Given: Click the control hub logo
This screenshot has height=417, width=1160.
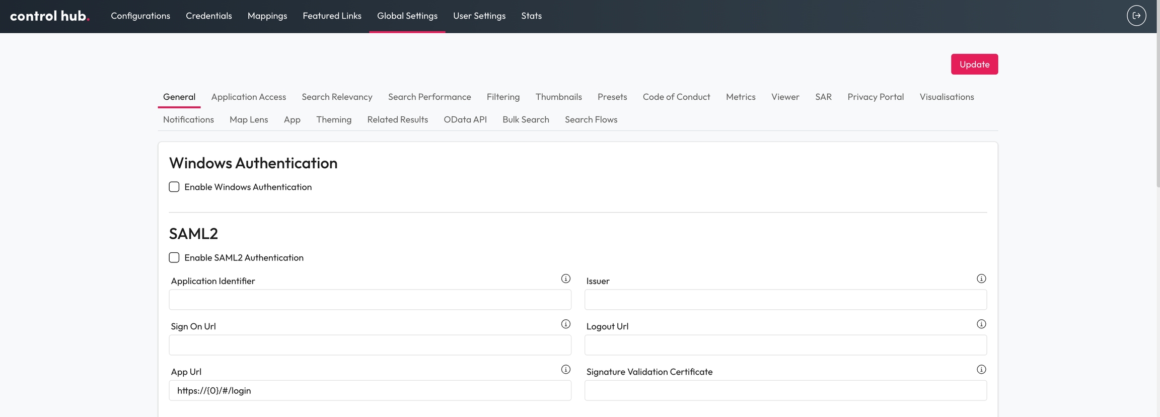Looking at the screenshot, I should click(49, 16).
